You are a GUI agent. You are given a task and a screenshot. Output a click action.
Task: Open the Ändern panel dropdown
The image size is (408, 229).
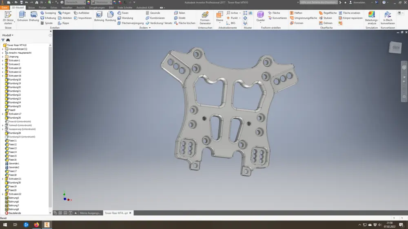[x=145, y=28]
